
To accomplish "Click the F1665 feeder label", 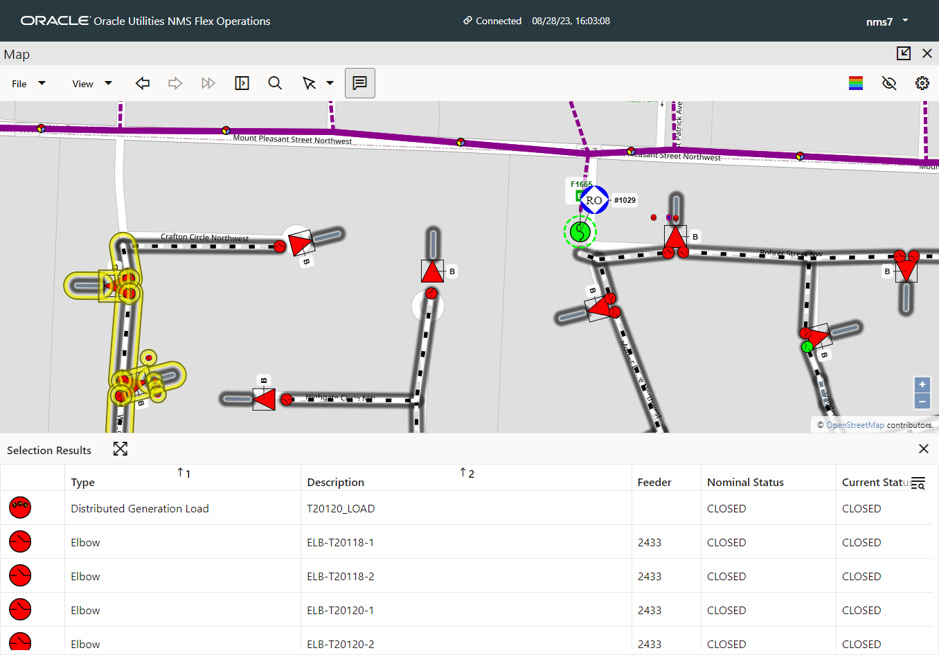I will click(582, 184).
